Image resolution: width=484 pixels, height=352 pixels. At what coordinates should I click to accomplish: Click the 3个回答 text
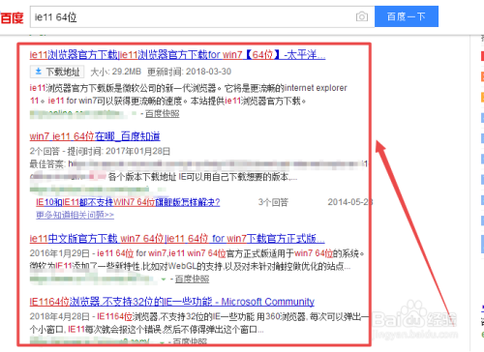[273, 202]
